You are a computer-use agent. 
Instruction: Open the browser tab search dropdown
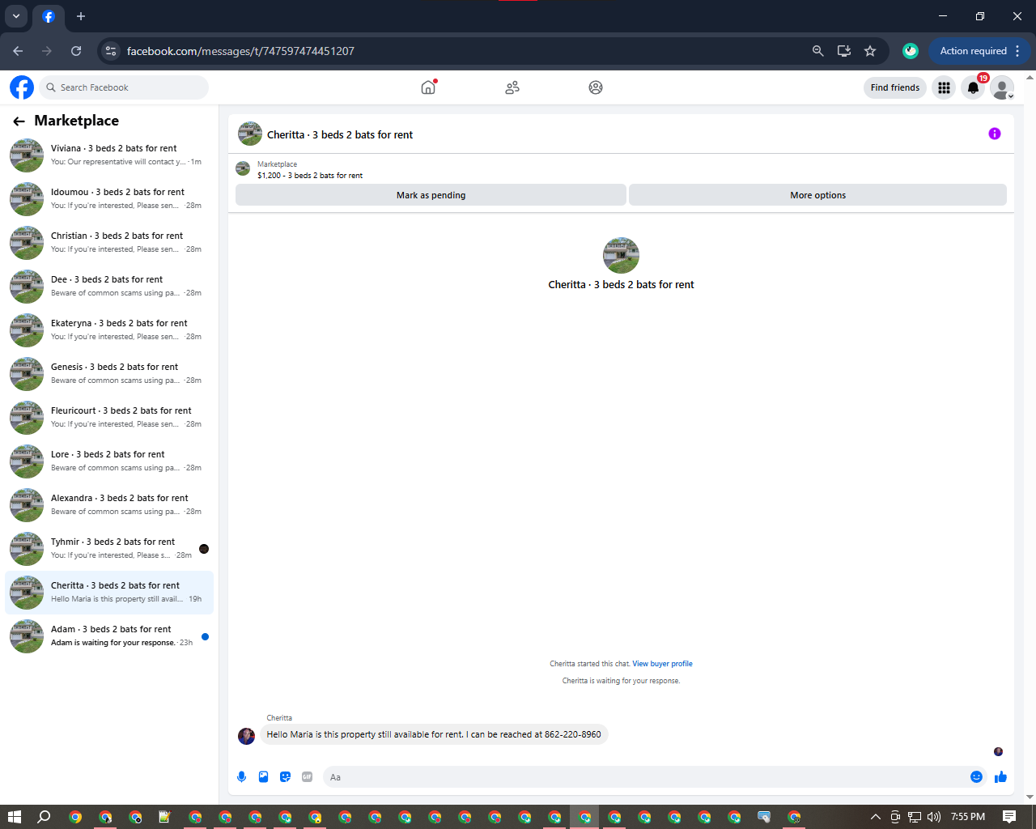16,16
